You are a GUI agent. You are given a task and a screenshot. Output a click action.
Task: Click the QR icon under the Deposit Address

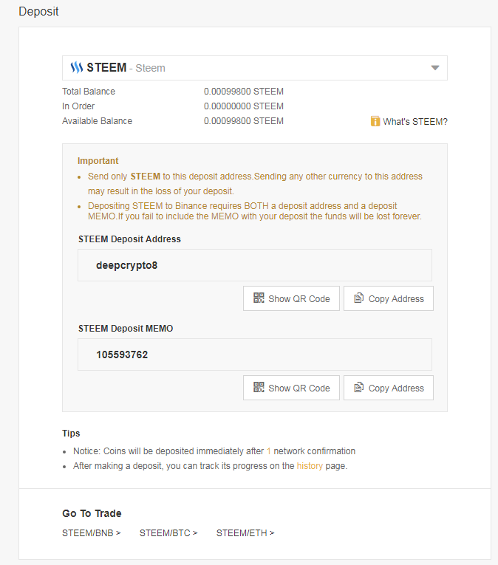point(259,298)
